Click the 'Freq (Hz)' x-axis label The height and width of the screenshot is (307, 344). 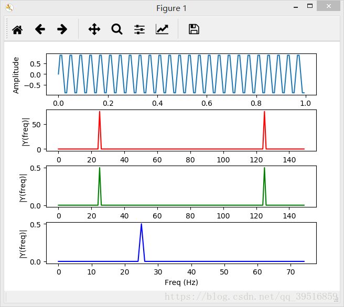(181, 282)
